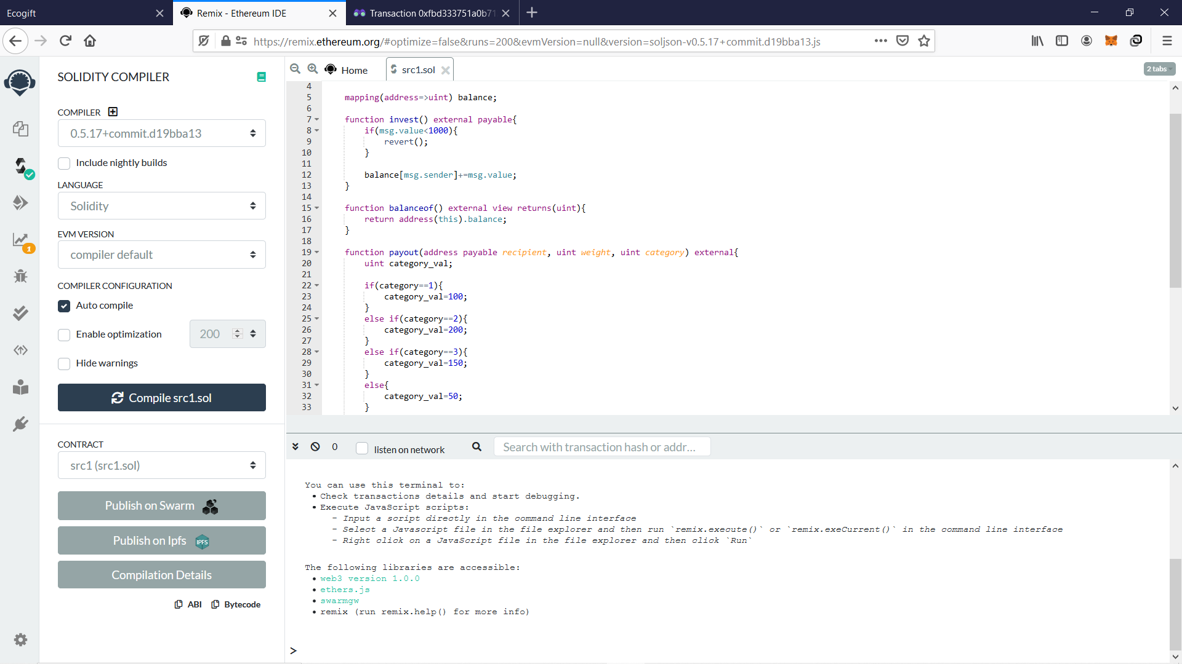Disable the Auto compile checkbox
1182x664 pixels.
pyautogui.click(x=64, y=306)
